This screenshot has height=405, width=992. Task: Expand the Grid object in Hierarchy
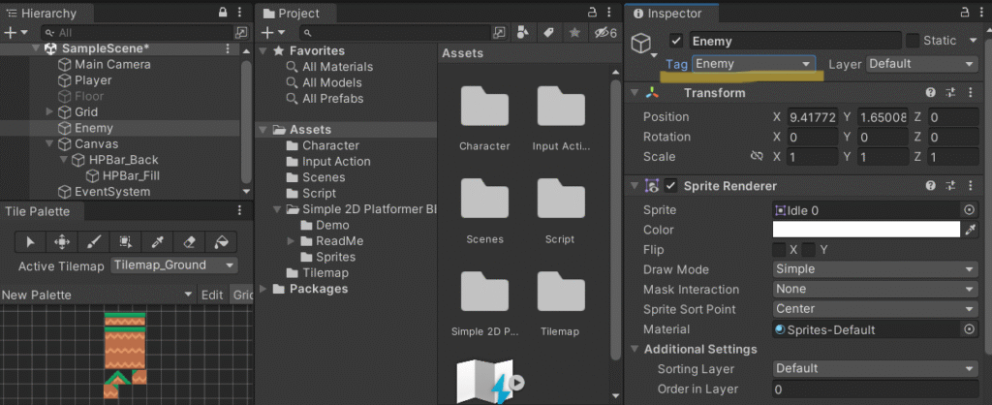coord(50,112)
